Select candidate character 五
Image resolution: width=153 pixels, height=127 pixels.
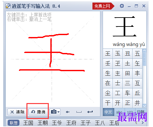137,54
